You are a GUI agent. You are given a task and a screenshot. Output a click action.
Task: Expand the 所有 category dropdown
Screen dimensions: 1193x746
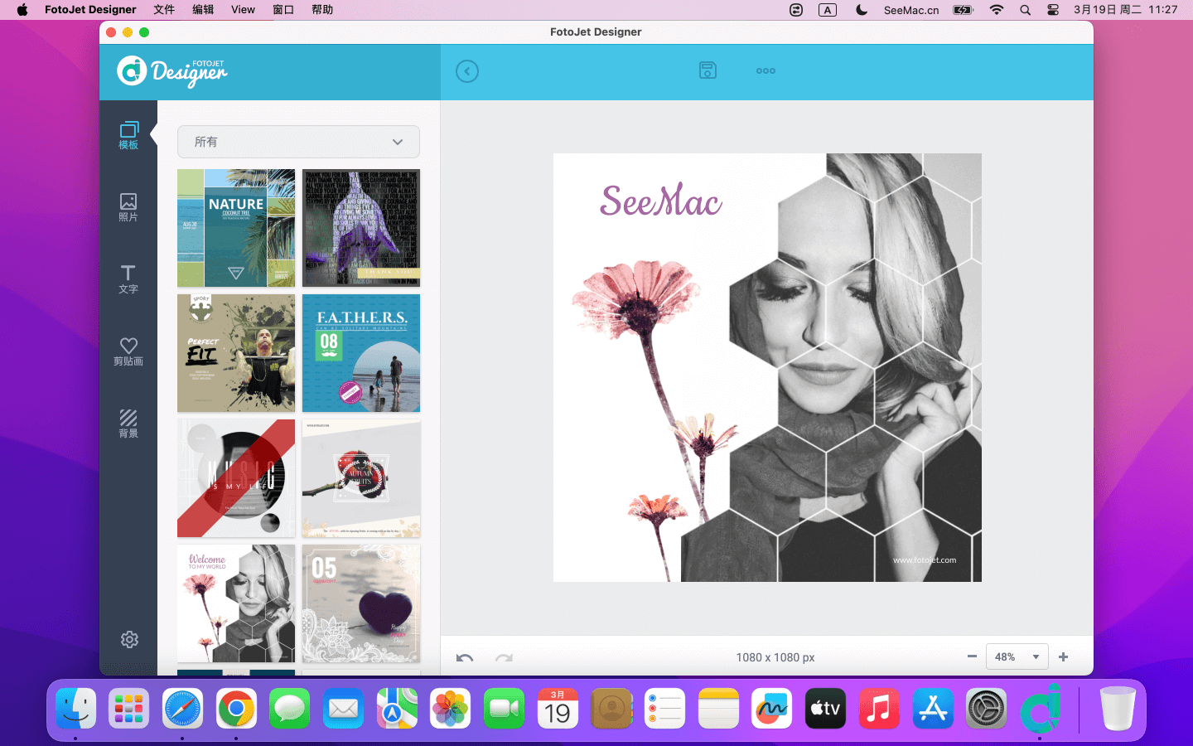[298, 142]
